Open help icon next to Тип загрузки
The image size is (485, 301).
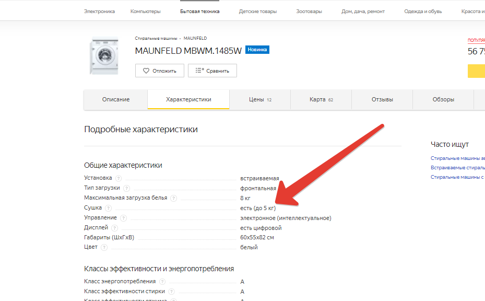point(126,188)
